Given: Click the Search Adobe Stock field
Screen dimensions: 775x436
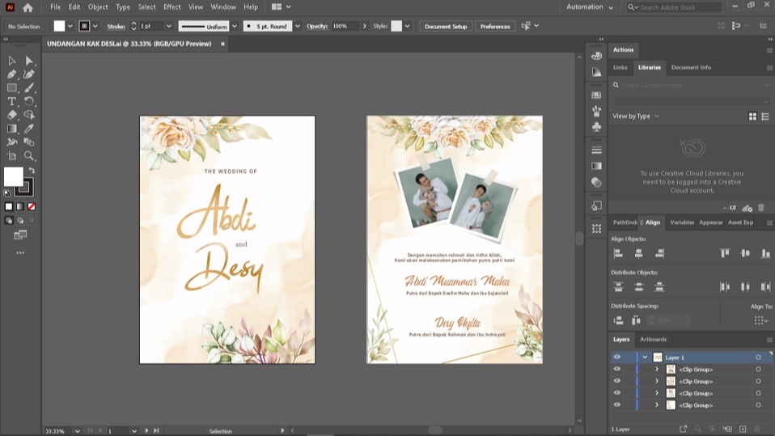Looking at the screenshot, I should pos(680,7).
